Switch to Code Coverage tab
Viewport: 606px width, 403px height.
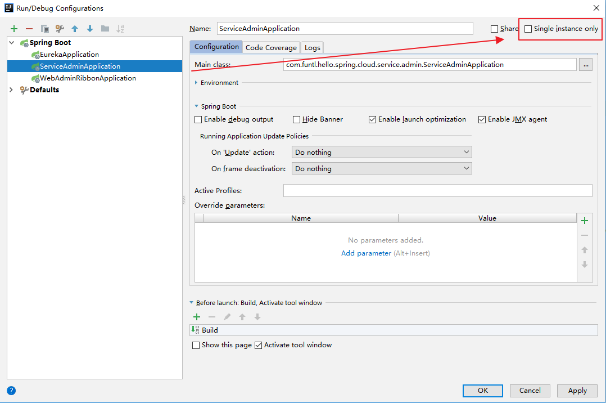tap(271, 47)
